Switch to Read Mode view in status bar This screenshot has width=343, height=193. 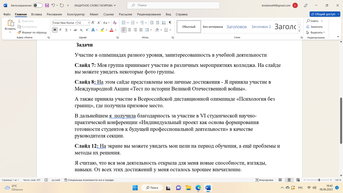280,180
